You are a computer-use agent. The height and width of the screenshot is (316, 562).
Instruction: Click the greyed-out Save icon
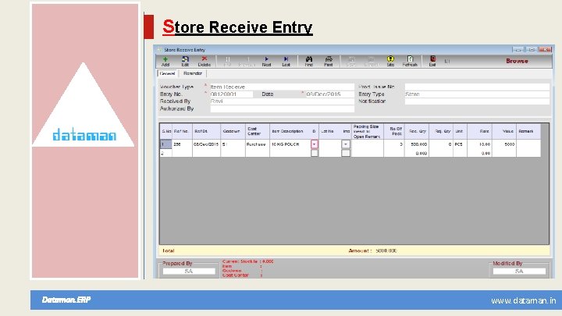click(351, 62)
